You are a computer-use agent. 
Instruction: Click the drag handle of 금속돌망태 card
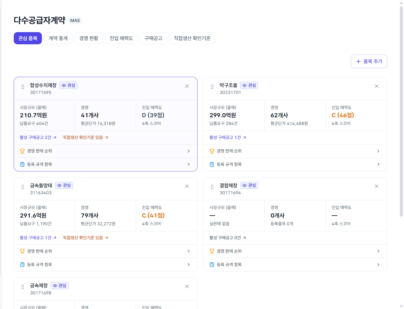pos(23,187)
